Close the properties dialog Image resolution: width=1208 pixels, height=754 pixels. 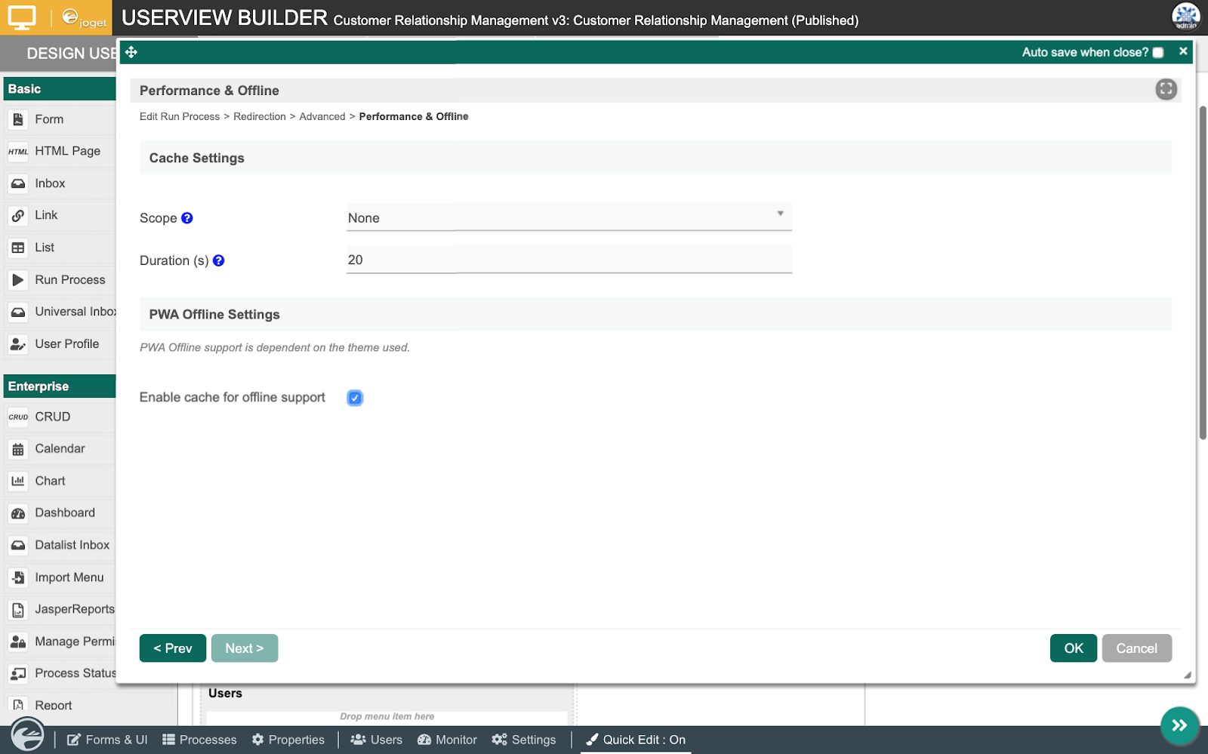pyautogui.click(x=1183, y=51)
